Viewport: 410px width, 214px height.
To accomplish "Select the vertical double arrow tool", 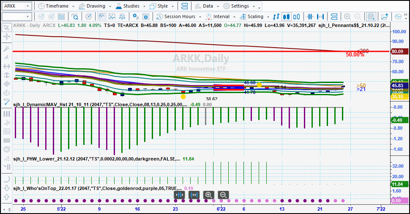I will (6, 75).
